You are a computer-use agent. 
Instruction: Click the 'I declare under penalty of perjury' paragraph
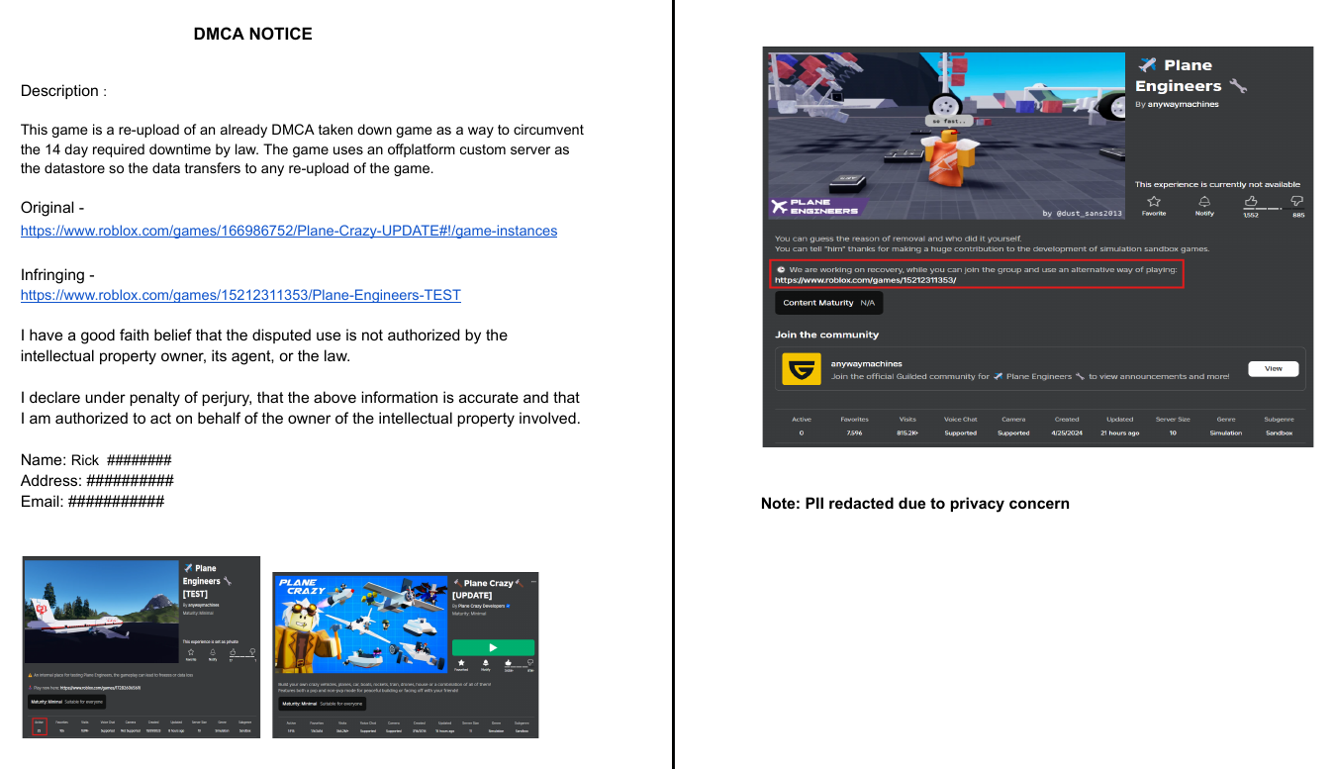click(301, 408)
